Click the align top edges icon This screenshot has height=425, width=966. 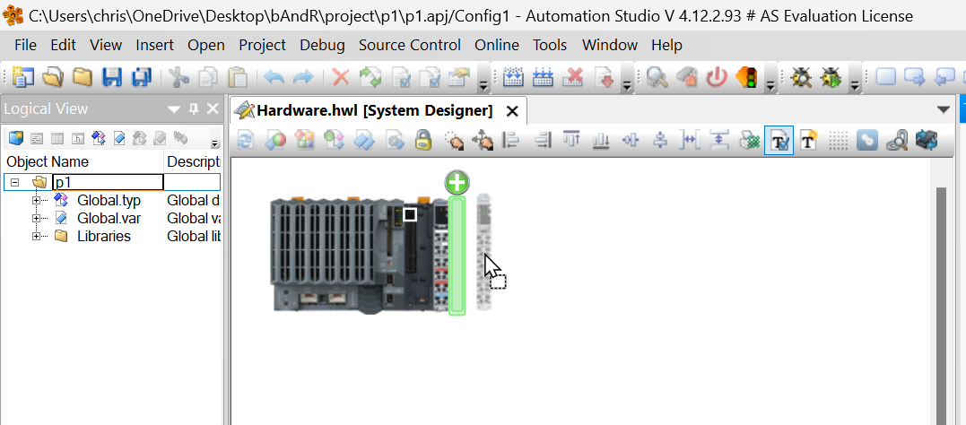click(x=571, y=141)
